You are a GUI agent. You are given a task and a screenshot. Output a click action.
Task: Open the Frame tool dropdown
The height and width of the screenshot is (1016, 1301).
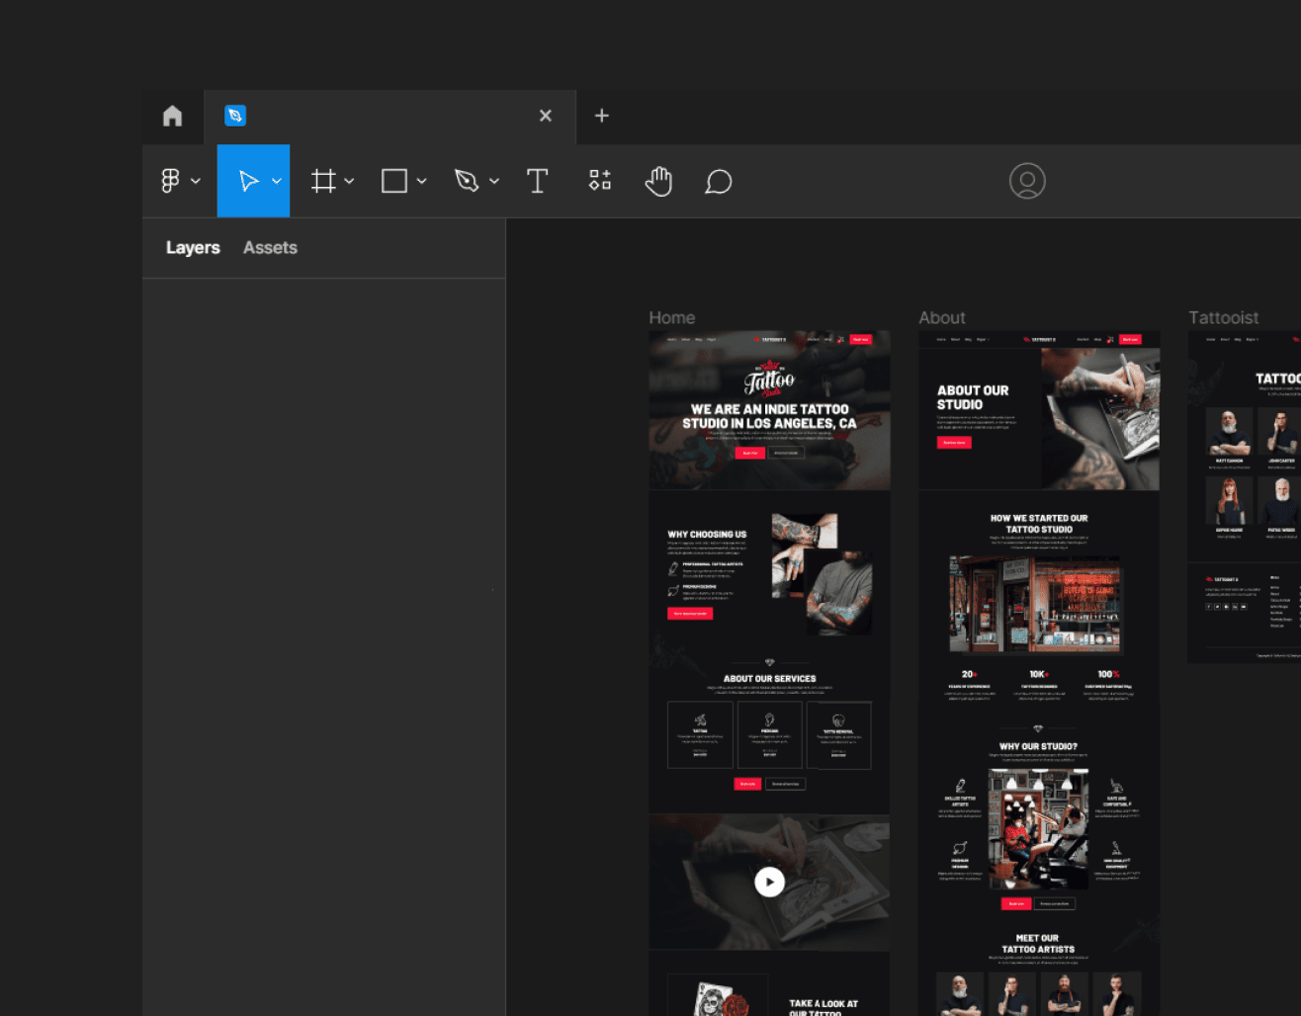point(350,181)
